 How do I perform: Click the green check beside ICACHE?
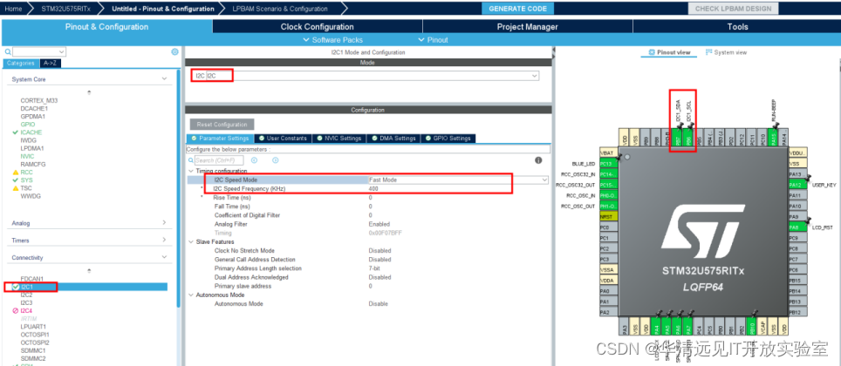(15, 132)
